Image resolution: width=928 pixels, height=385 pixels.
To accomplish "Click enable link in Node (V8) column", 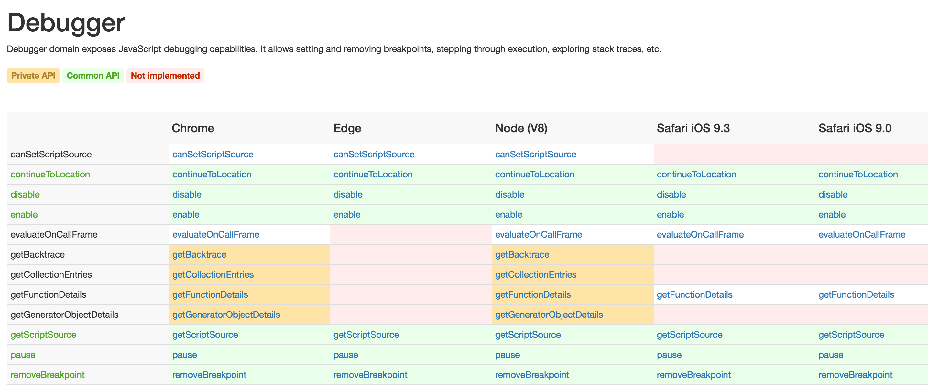I will [508, 215].
